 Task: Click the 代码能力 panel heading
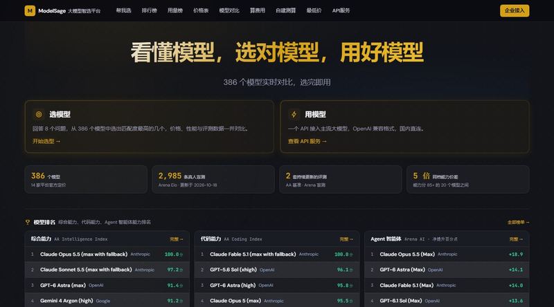click(211, 239)
